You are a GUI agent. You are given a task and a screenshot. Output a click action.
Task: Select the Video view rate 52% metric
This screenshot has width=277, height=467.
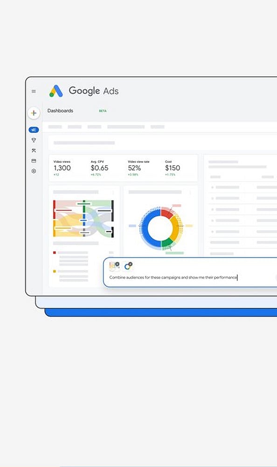pyautogui.click(x=138, y=168)
